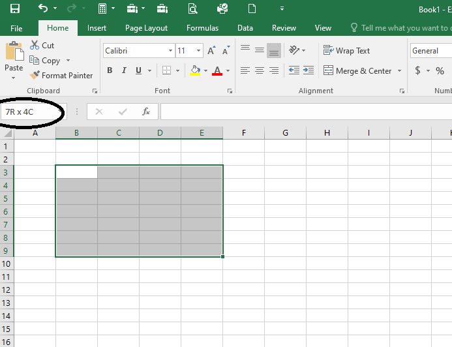The width and height of the screenshot is (452, 347).
Task: Expand Customize Quick Access Toolbar arrow
Action: pyautogui.click(x=282, y=8)
